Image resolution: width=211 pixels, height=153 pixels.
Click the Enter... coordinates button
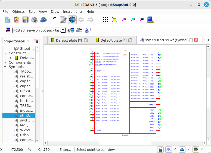65,149
